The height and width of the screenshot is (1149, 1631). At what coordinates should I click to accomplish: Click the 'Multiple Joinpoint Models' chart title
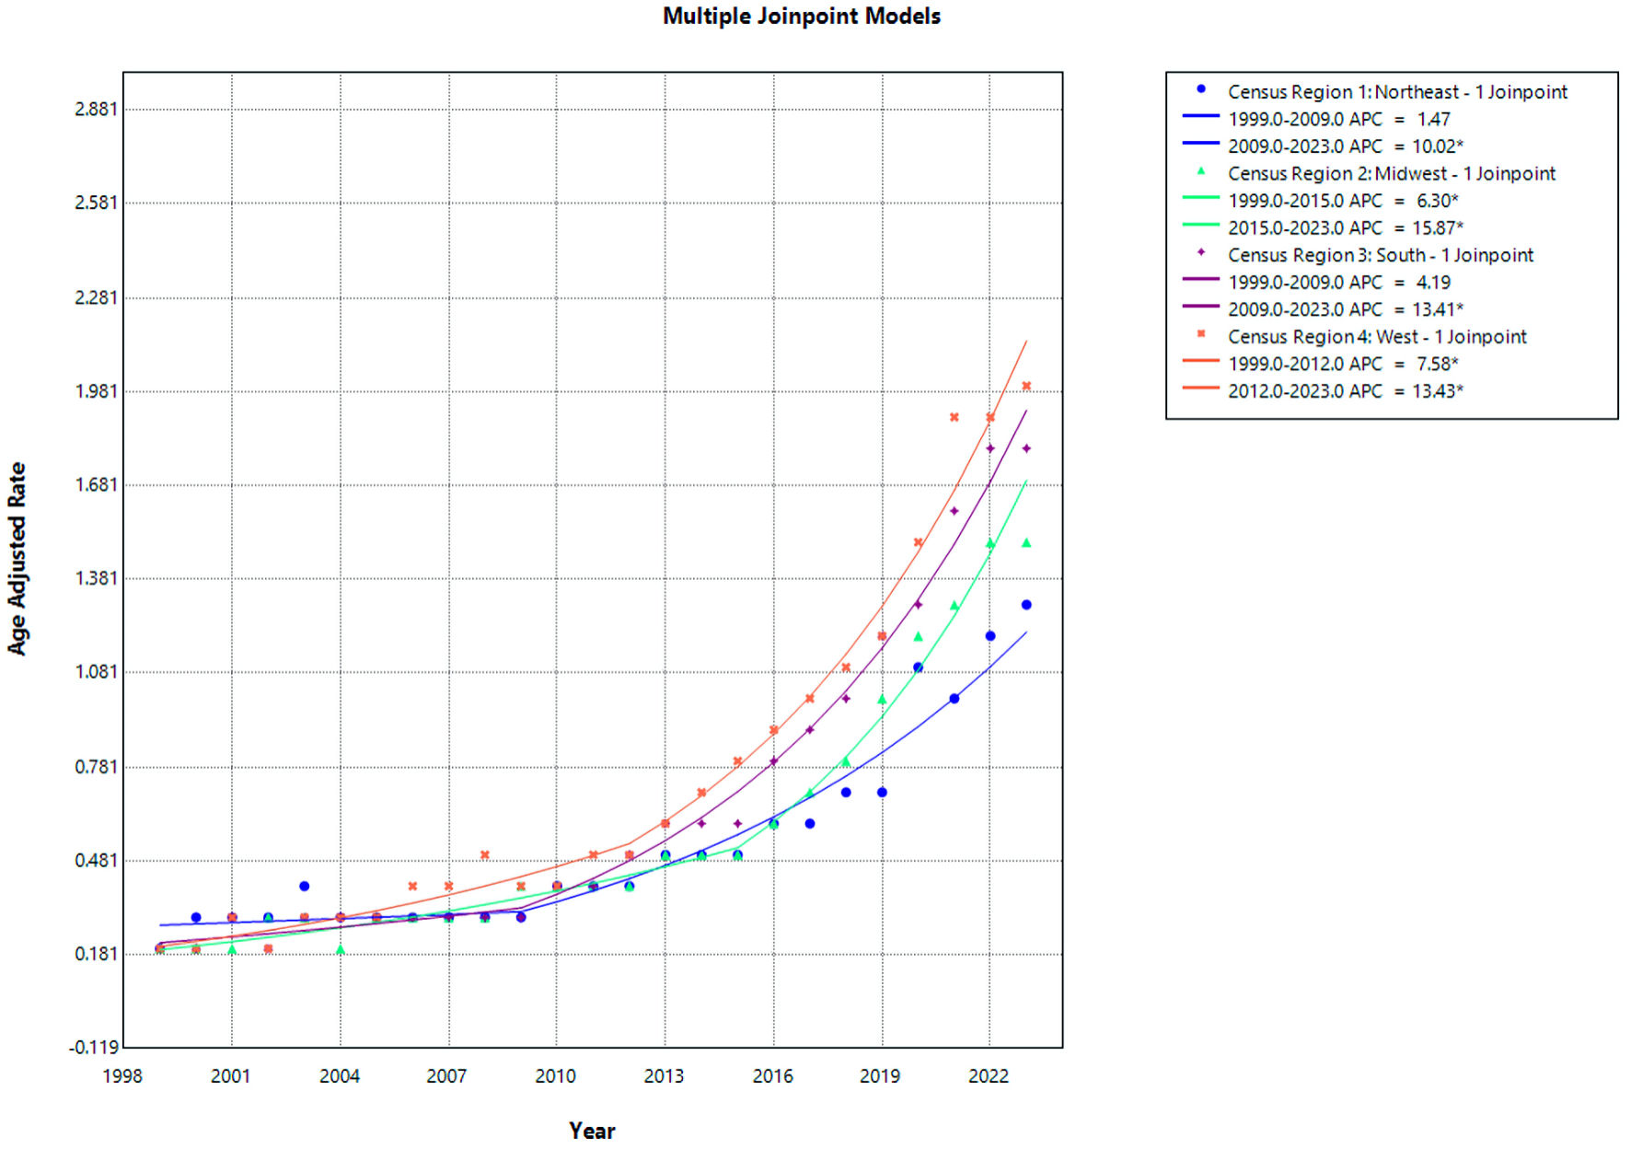[801, 17]
